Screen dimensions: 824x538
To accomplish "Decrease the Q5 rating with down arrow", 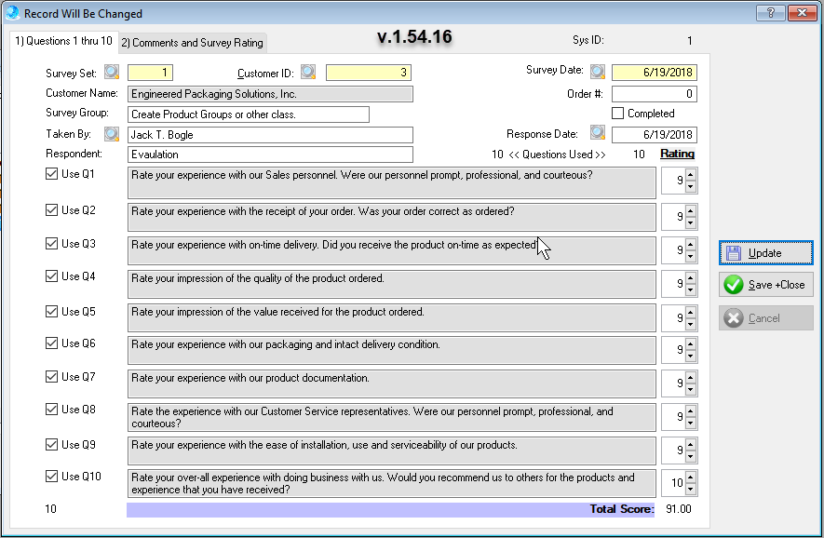I will pos(691,324).
